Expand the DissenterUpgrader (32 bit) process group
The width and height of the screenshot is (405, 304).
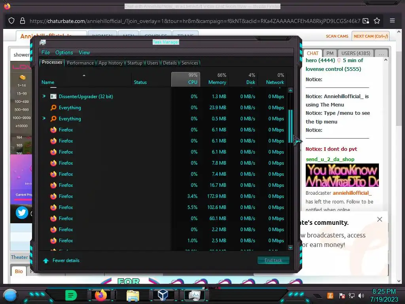click(44, 96)
